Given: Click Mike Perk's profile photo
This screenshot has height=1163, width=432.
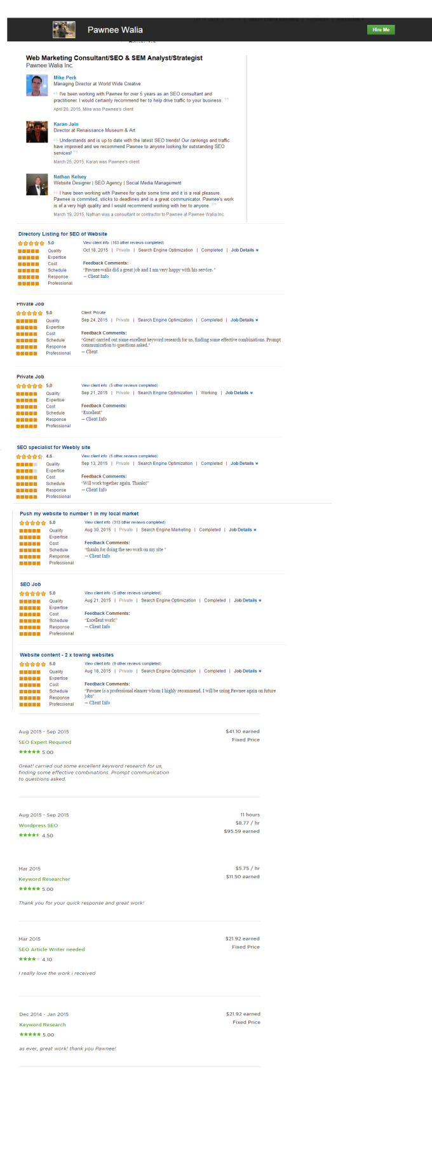Looking at the screenshot, I should tap(36, 86).
